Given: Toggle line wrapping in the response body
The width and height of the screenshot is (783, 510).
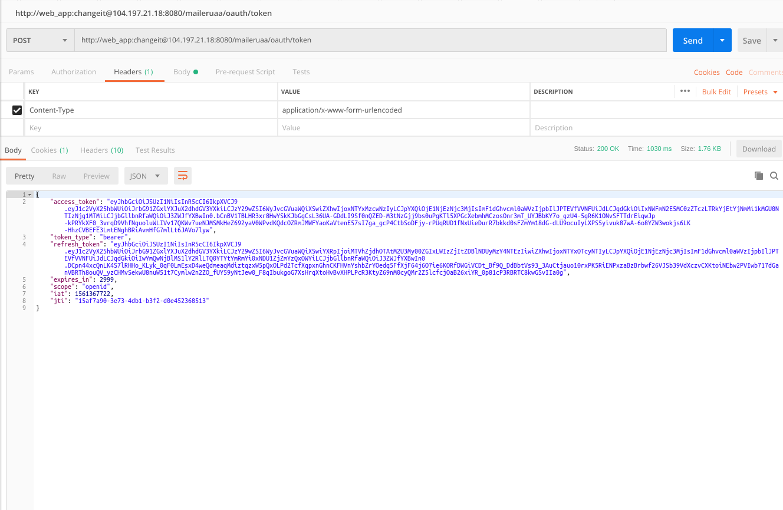Looking at the screenshot, I should tap(182, 175).
